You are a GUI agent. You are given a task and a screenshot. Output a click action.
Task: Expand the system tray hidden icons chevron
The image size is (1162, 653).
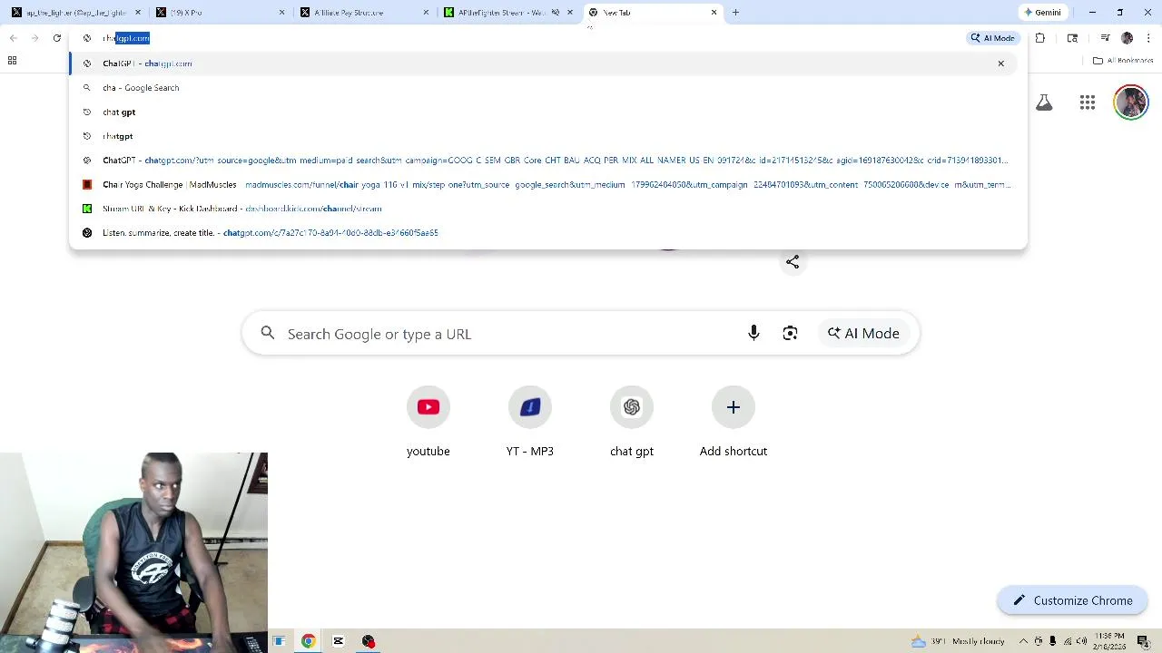(1024, 641)
